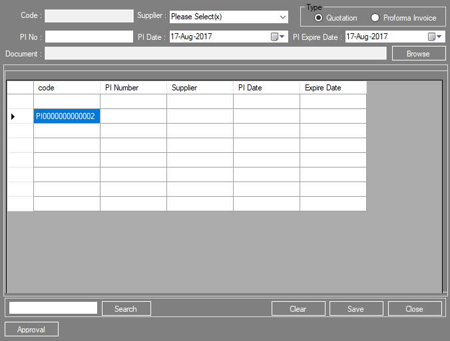Click the Supplier column header
450x341 pixels.
tap(200, 88)
